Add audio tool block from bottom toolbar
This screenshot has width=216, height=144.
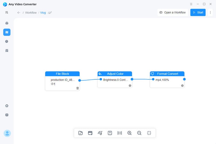click(x=100, y=133)
